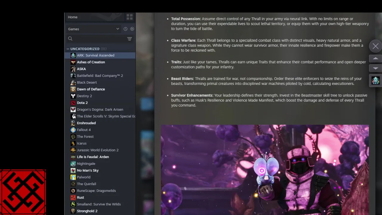Focus the library search field
Image resolution: width=382 pixels, height=215 pixels.
coord(98,39)
